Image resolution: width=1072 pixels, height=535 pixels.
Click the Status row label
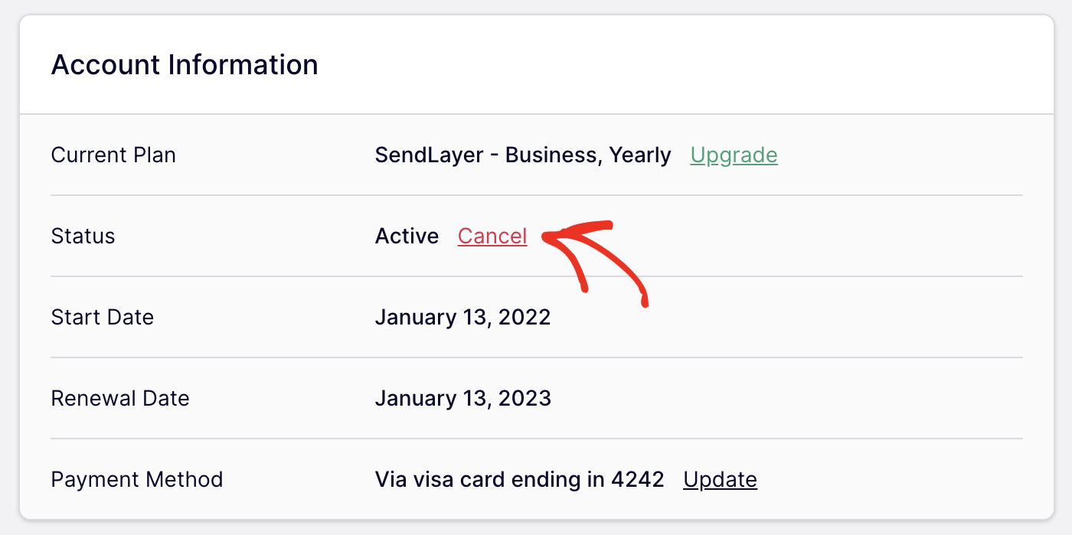point(83,236)
